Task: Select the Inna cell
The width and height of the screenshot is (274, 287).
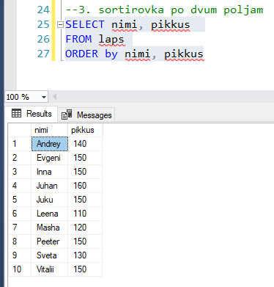Action: (x=50, y=172)
